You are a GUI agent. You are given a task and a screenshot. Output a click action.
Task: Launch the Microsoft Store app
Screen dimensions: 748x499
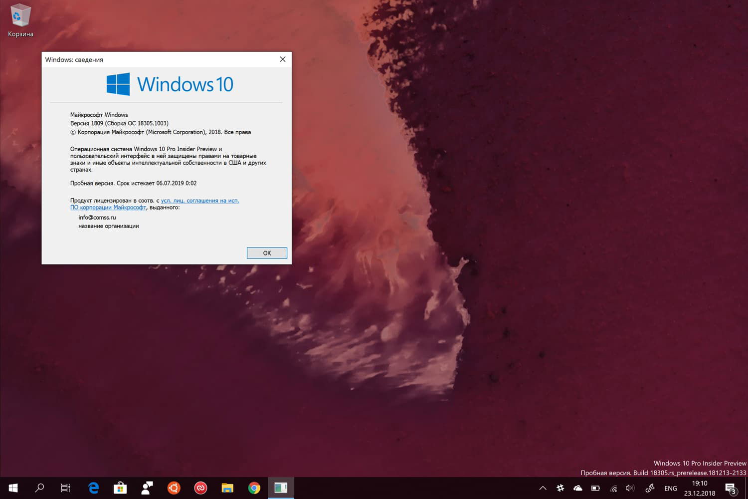click(x=120, y=488)
